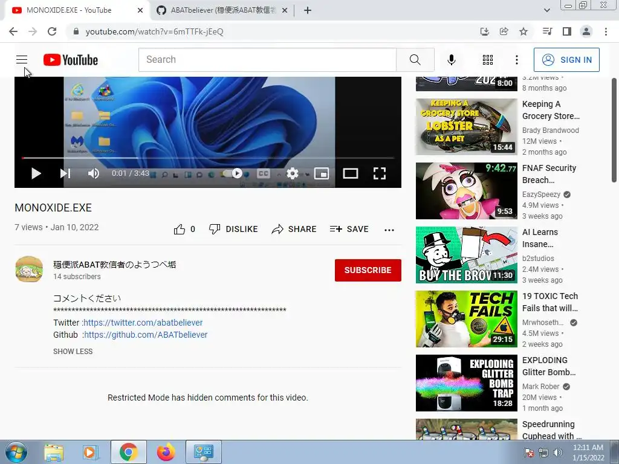
Task: Click the SIGN IN button
Action: 566,60
